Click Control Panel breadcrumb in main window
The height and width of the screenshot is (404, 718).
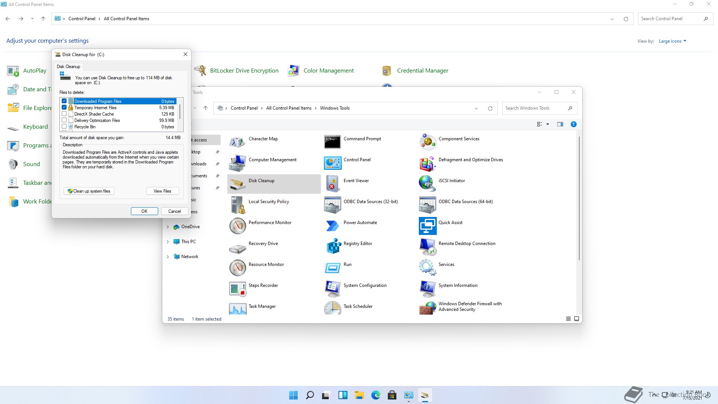[82, 19]
